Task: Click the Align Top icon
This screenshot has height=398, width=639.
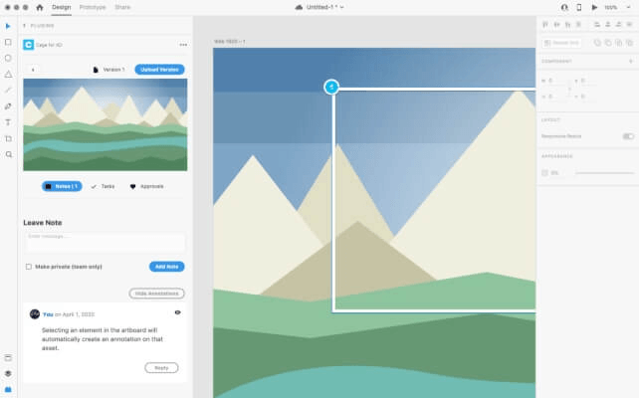Action: [x=544, y=25]
